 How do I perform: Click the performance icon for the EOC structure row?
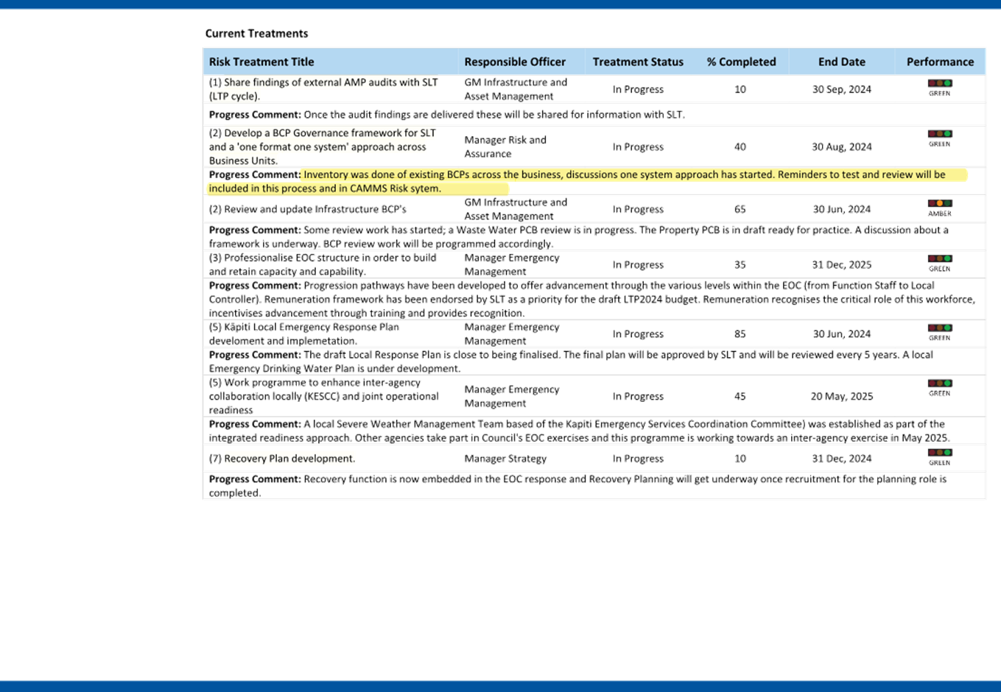coord(939,264)
